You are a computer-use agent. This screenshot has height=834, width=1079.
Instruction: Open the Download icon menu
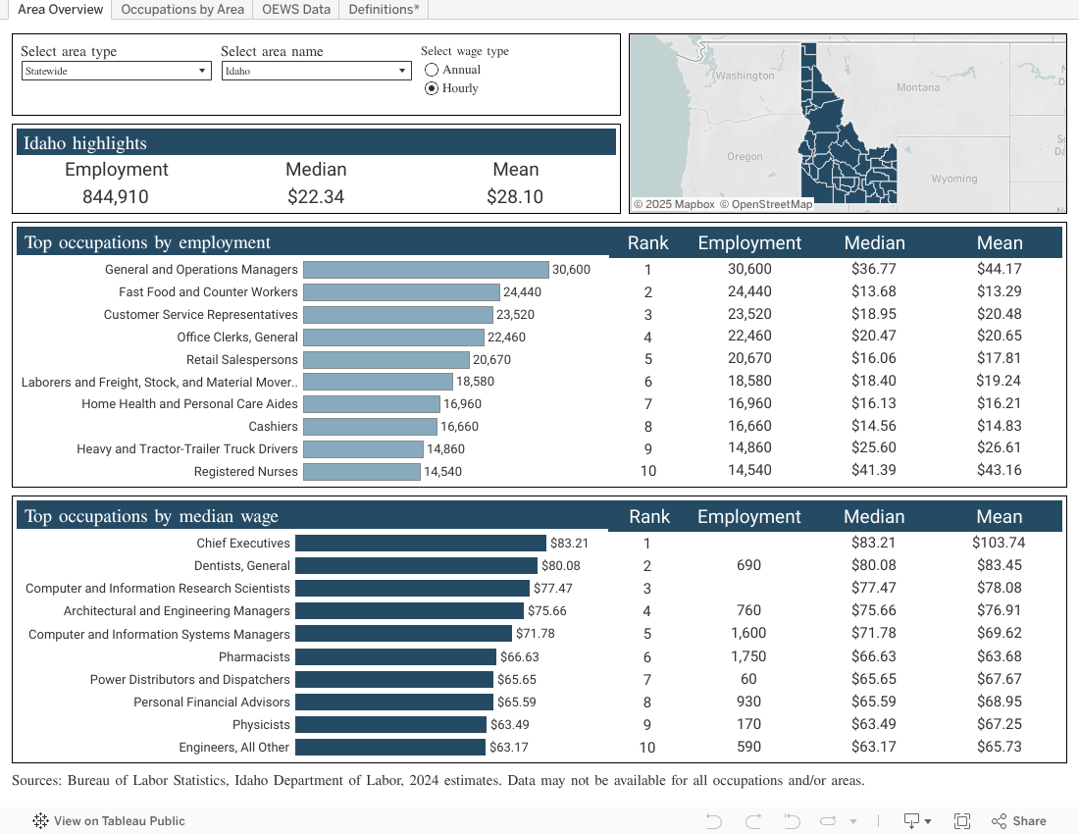point(917,821)
